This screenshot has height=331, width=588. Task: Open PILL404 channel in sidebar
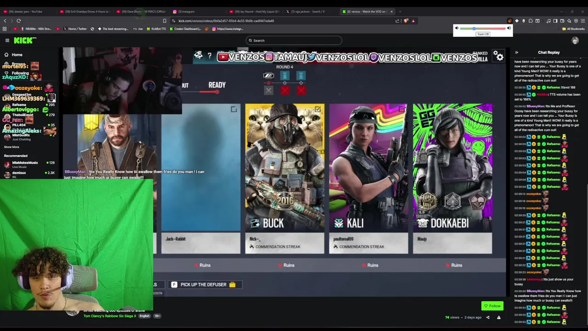(x=29, y=125)
